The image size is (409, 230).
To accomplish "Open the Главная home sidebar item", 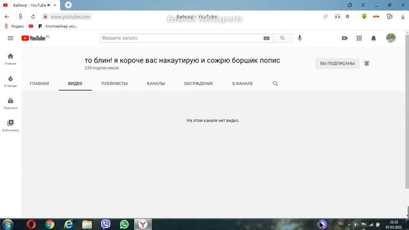I will click(10, 59).
